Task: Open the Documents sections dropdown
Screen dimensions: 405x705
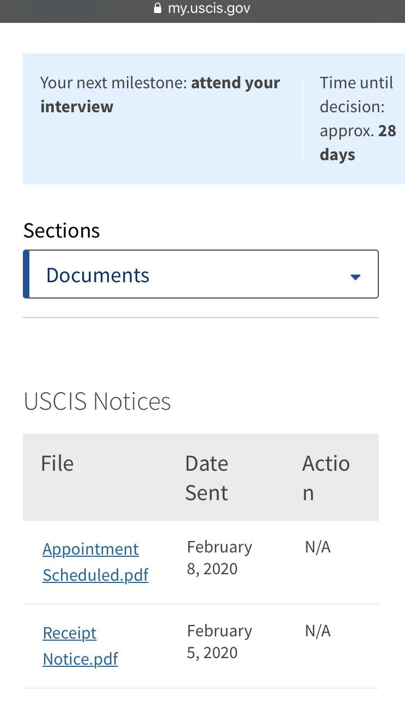Action: click(201, 274)
